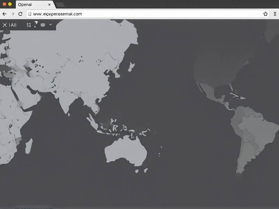The width and height of the screenshot is (279, 209).
Task: Reload the current page
Action: 20,14
